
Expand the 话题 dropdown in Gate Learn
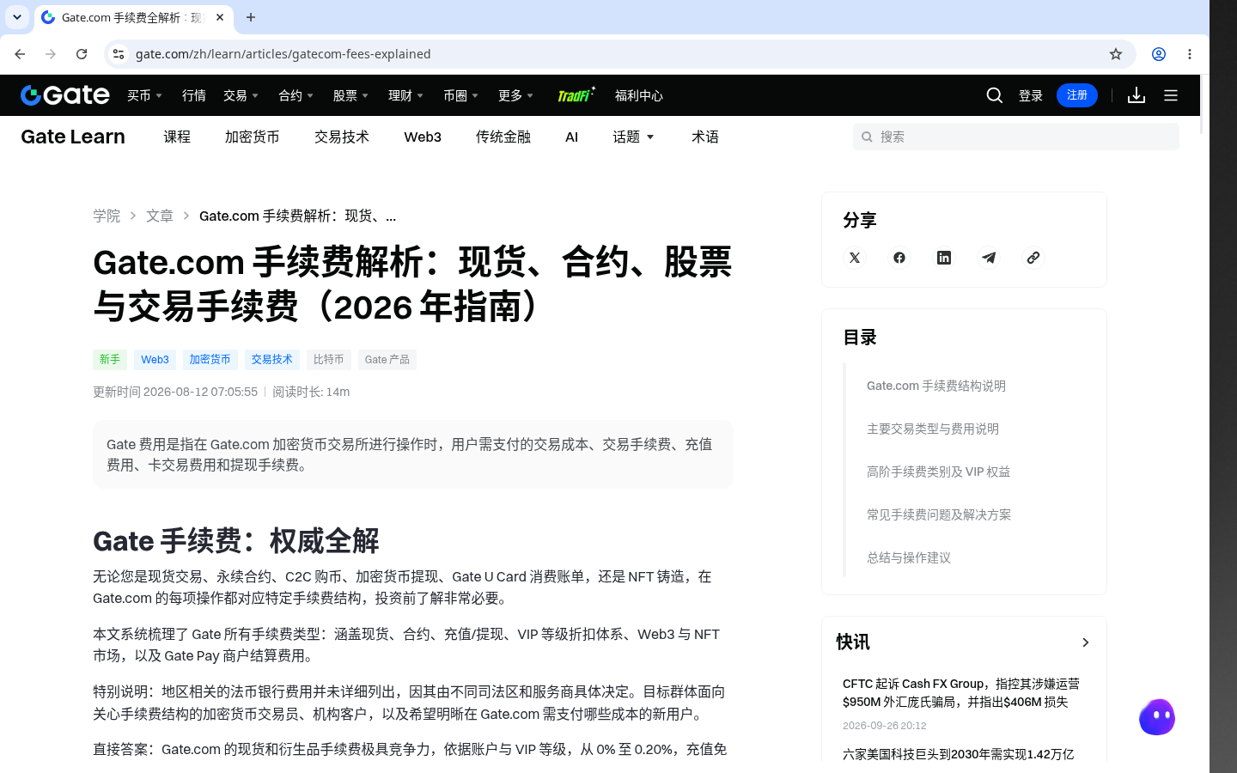[x=634, y=137]
